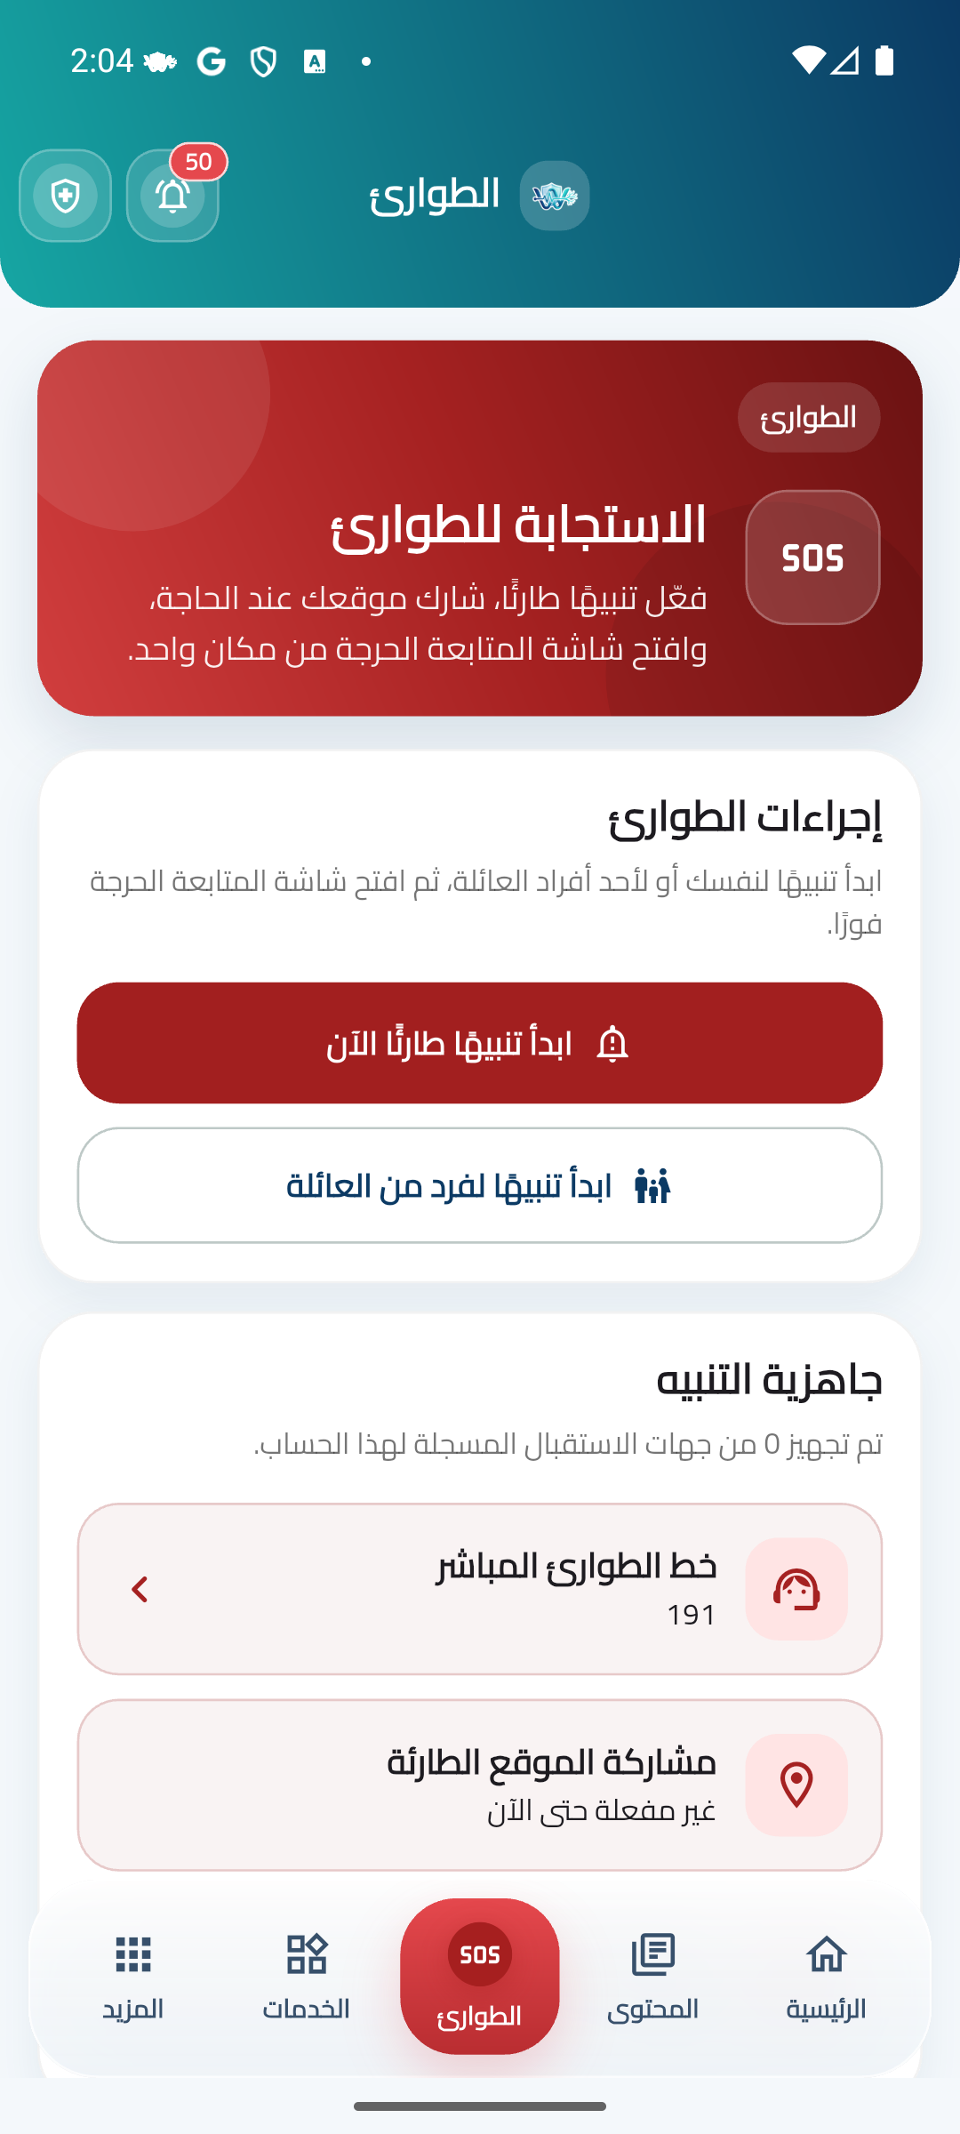Switch to الرئيسية home tab
960x2134 pixels.
point(826,1976)
